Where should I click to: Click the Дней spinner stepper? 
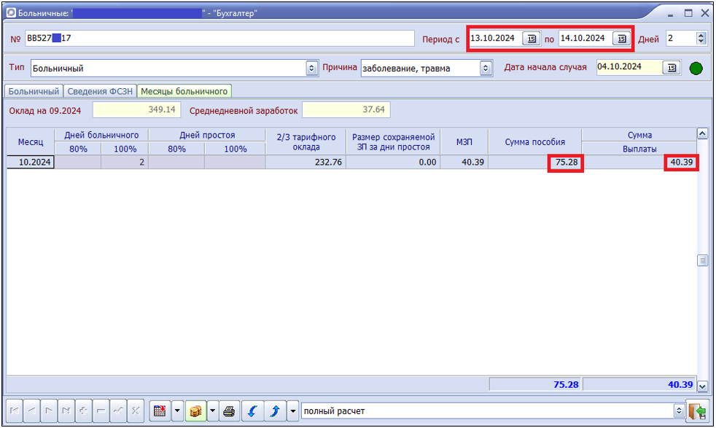pos(701,39)
